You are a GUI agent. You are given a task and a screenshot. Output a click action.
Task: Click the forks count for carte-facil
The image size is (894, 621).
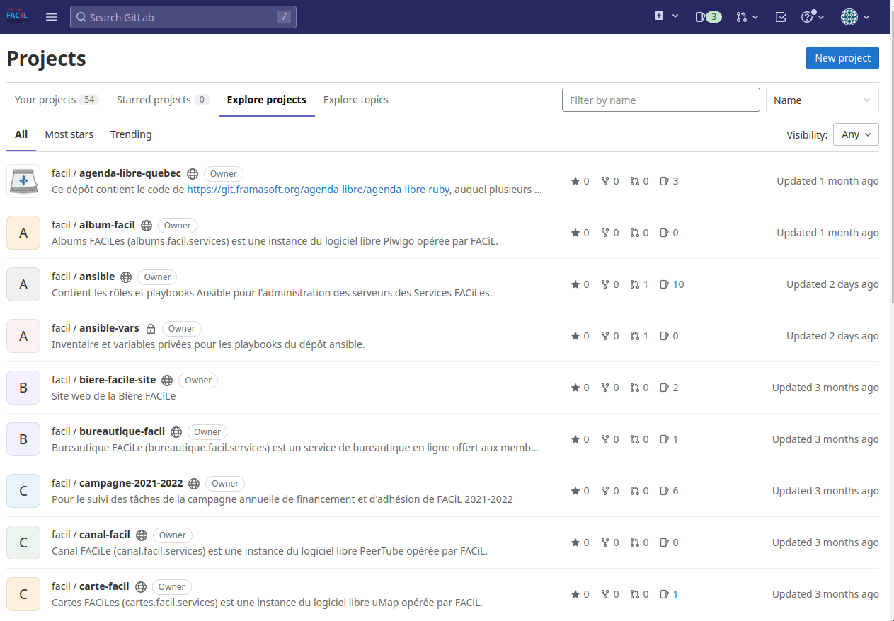(x=610, y=594)
